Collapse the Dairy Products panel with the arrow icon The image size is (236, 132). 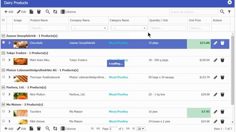coord(229,3)
